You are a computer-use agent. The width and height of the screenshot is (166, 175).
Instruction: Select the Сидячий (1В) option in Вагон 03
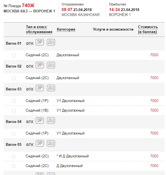(14, 111)
